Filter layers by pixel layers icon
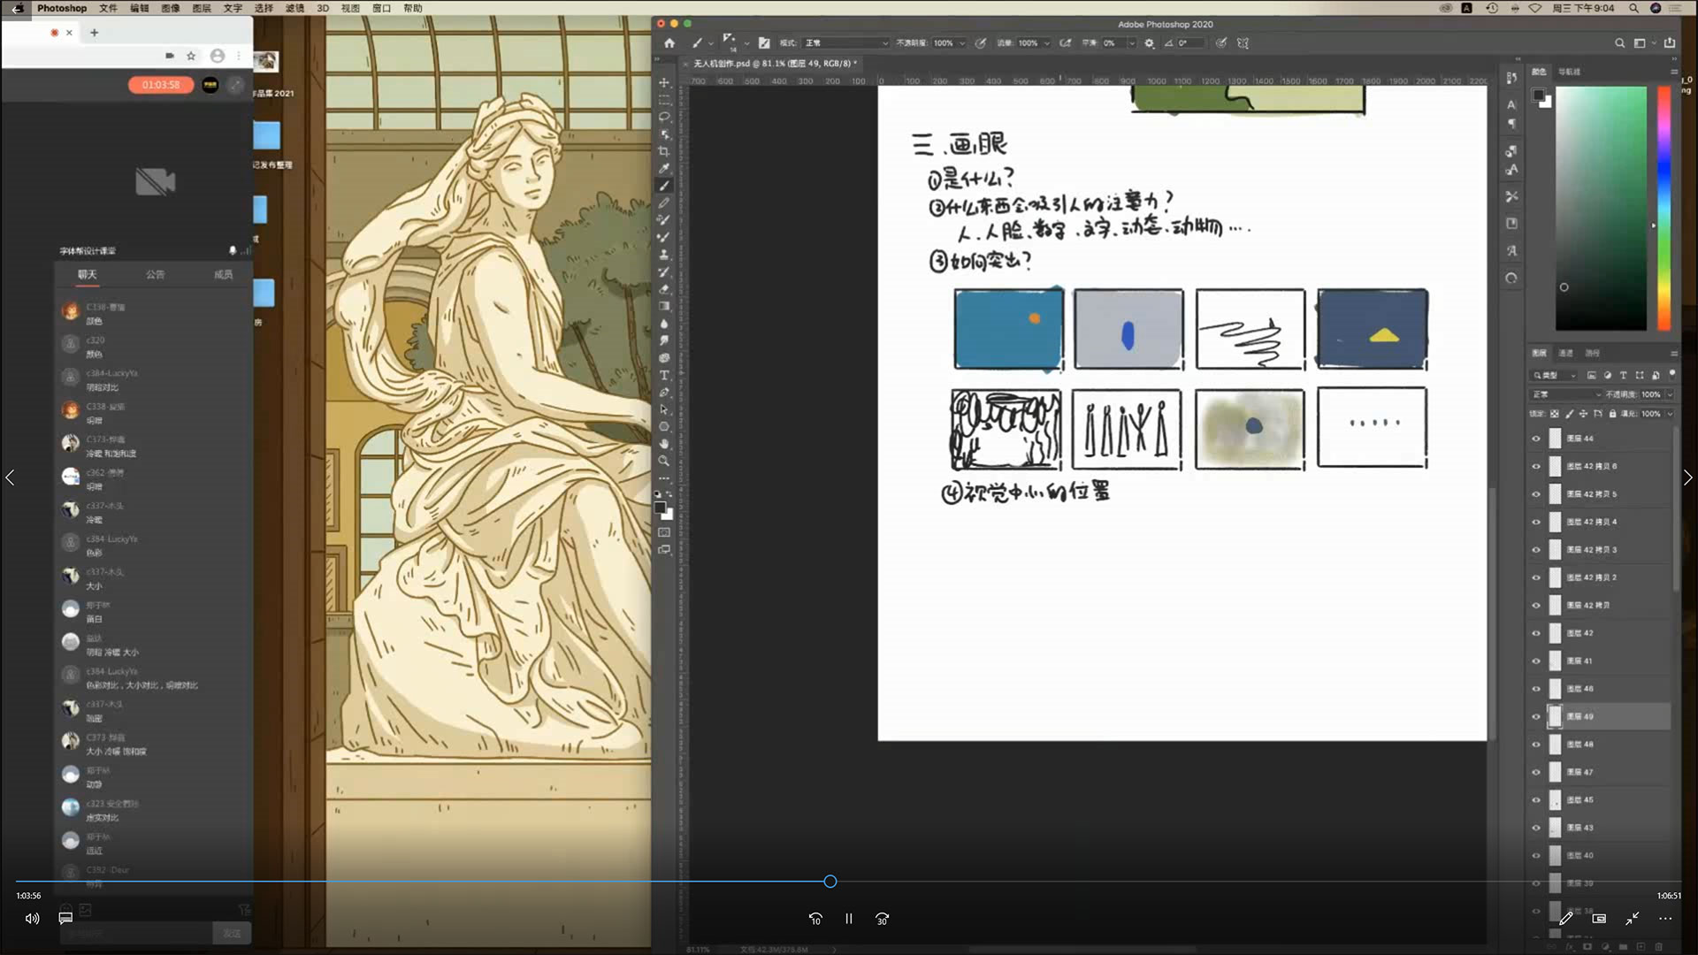 tap(1591, 376)
